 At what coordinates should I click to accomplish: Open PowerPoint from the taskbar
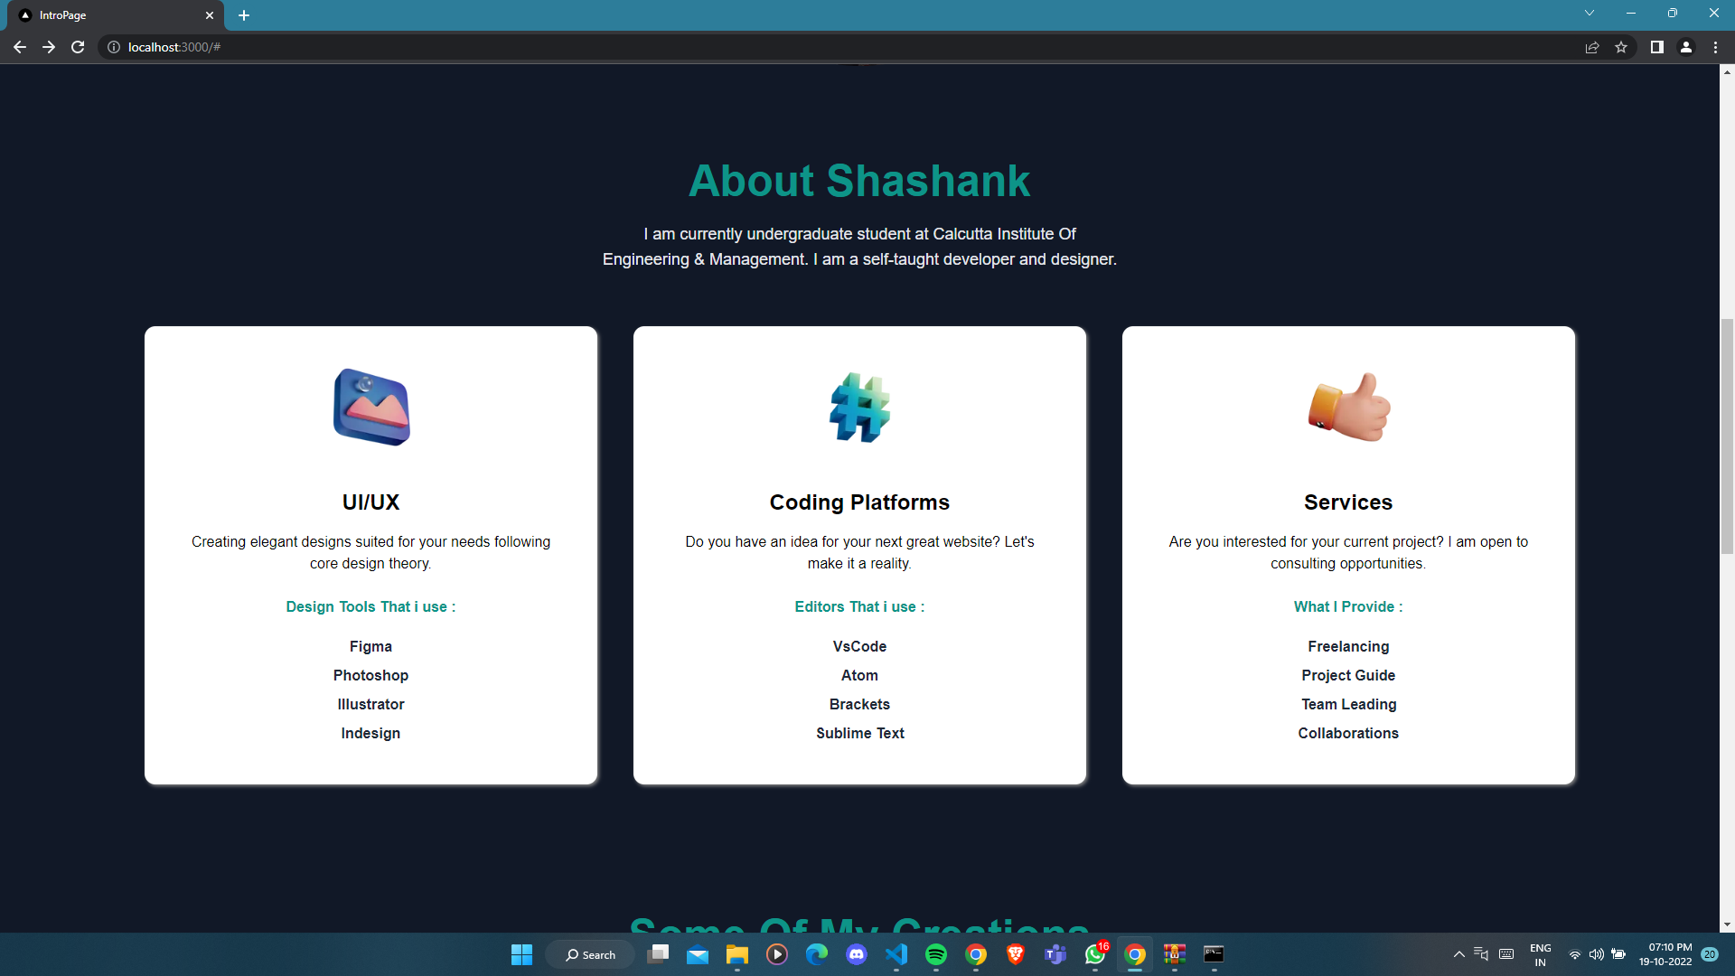click(x=1175, y=954)
